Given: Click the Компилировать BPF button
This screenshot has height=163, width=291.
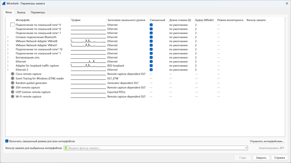Looking at the screenshot, I should (272, 148).
